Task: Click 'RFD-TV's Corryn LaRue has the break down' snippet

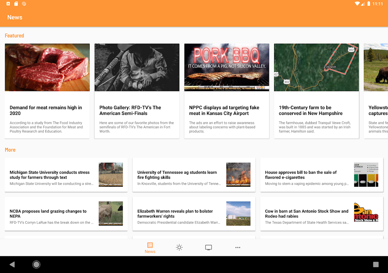Action: click(x=51, y=223)
